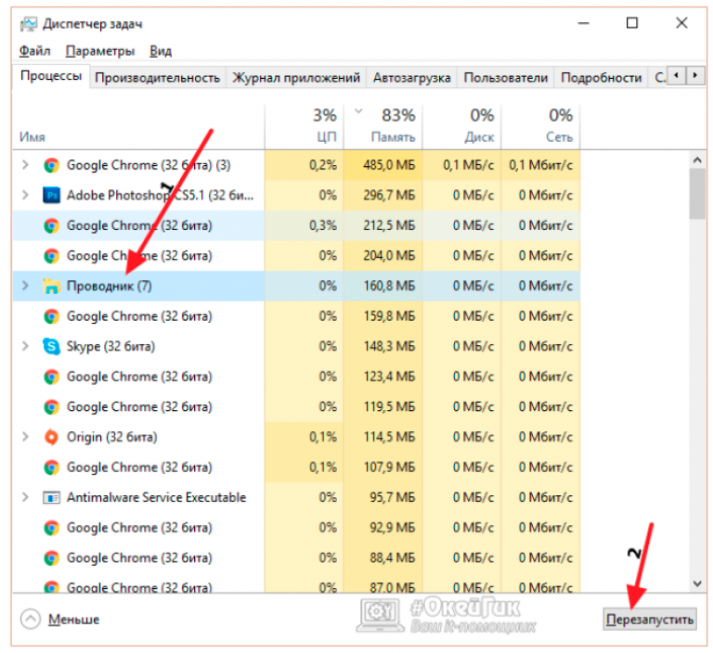Click the Chrome icon in the 204,0 МБ row
713x653 pixels.
tap(51, 256)
